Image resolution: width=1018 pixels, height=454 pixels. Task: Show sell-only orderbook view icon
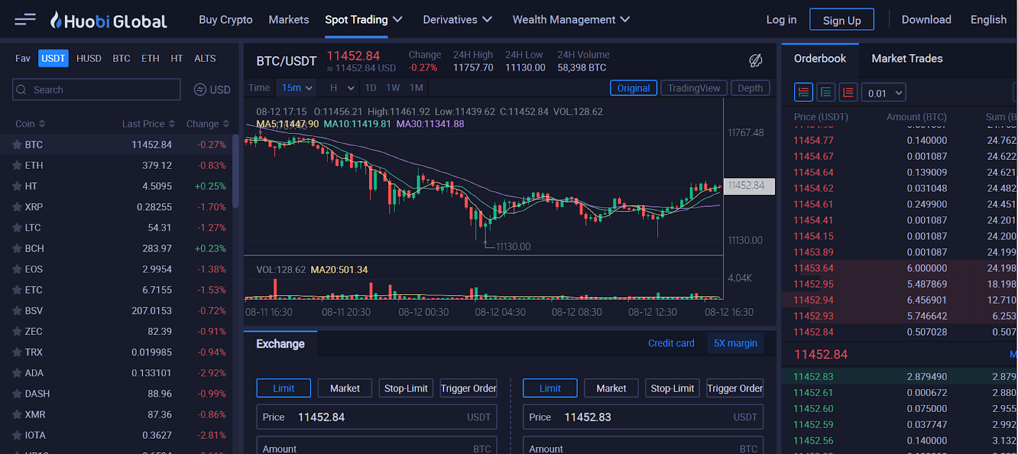(x=848, y=92)
